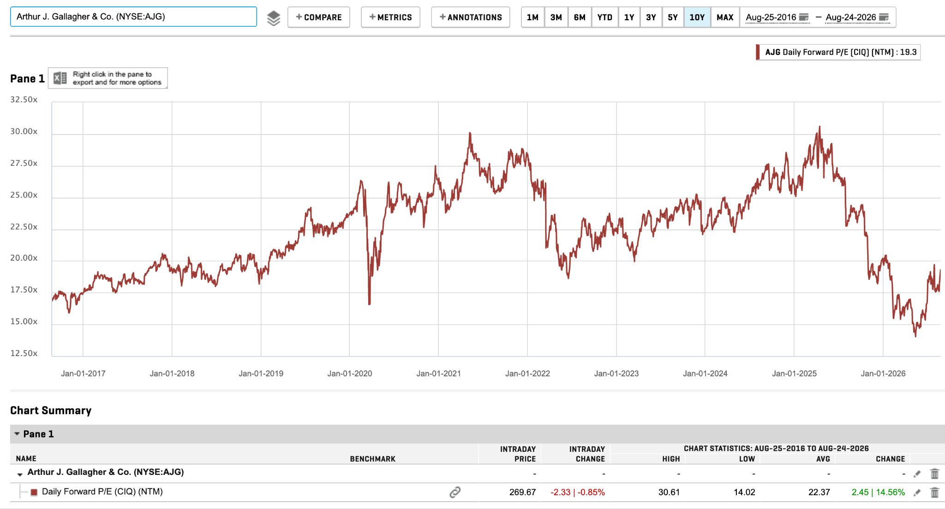Click the HIGH column header
945x509 pixels.
[671, 459]
